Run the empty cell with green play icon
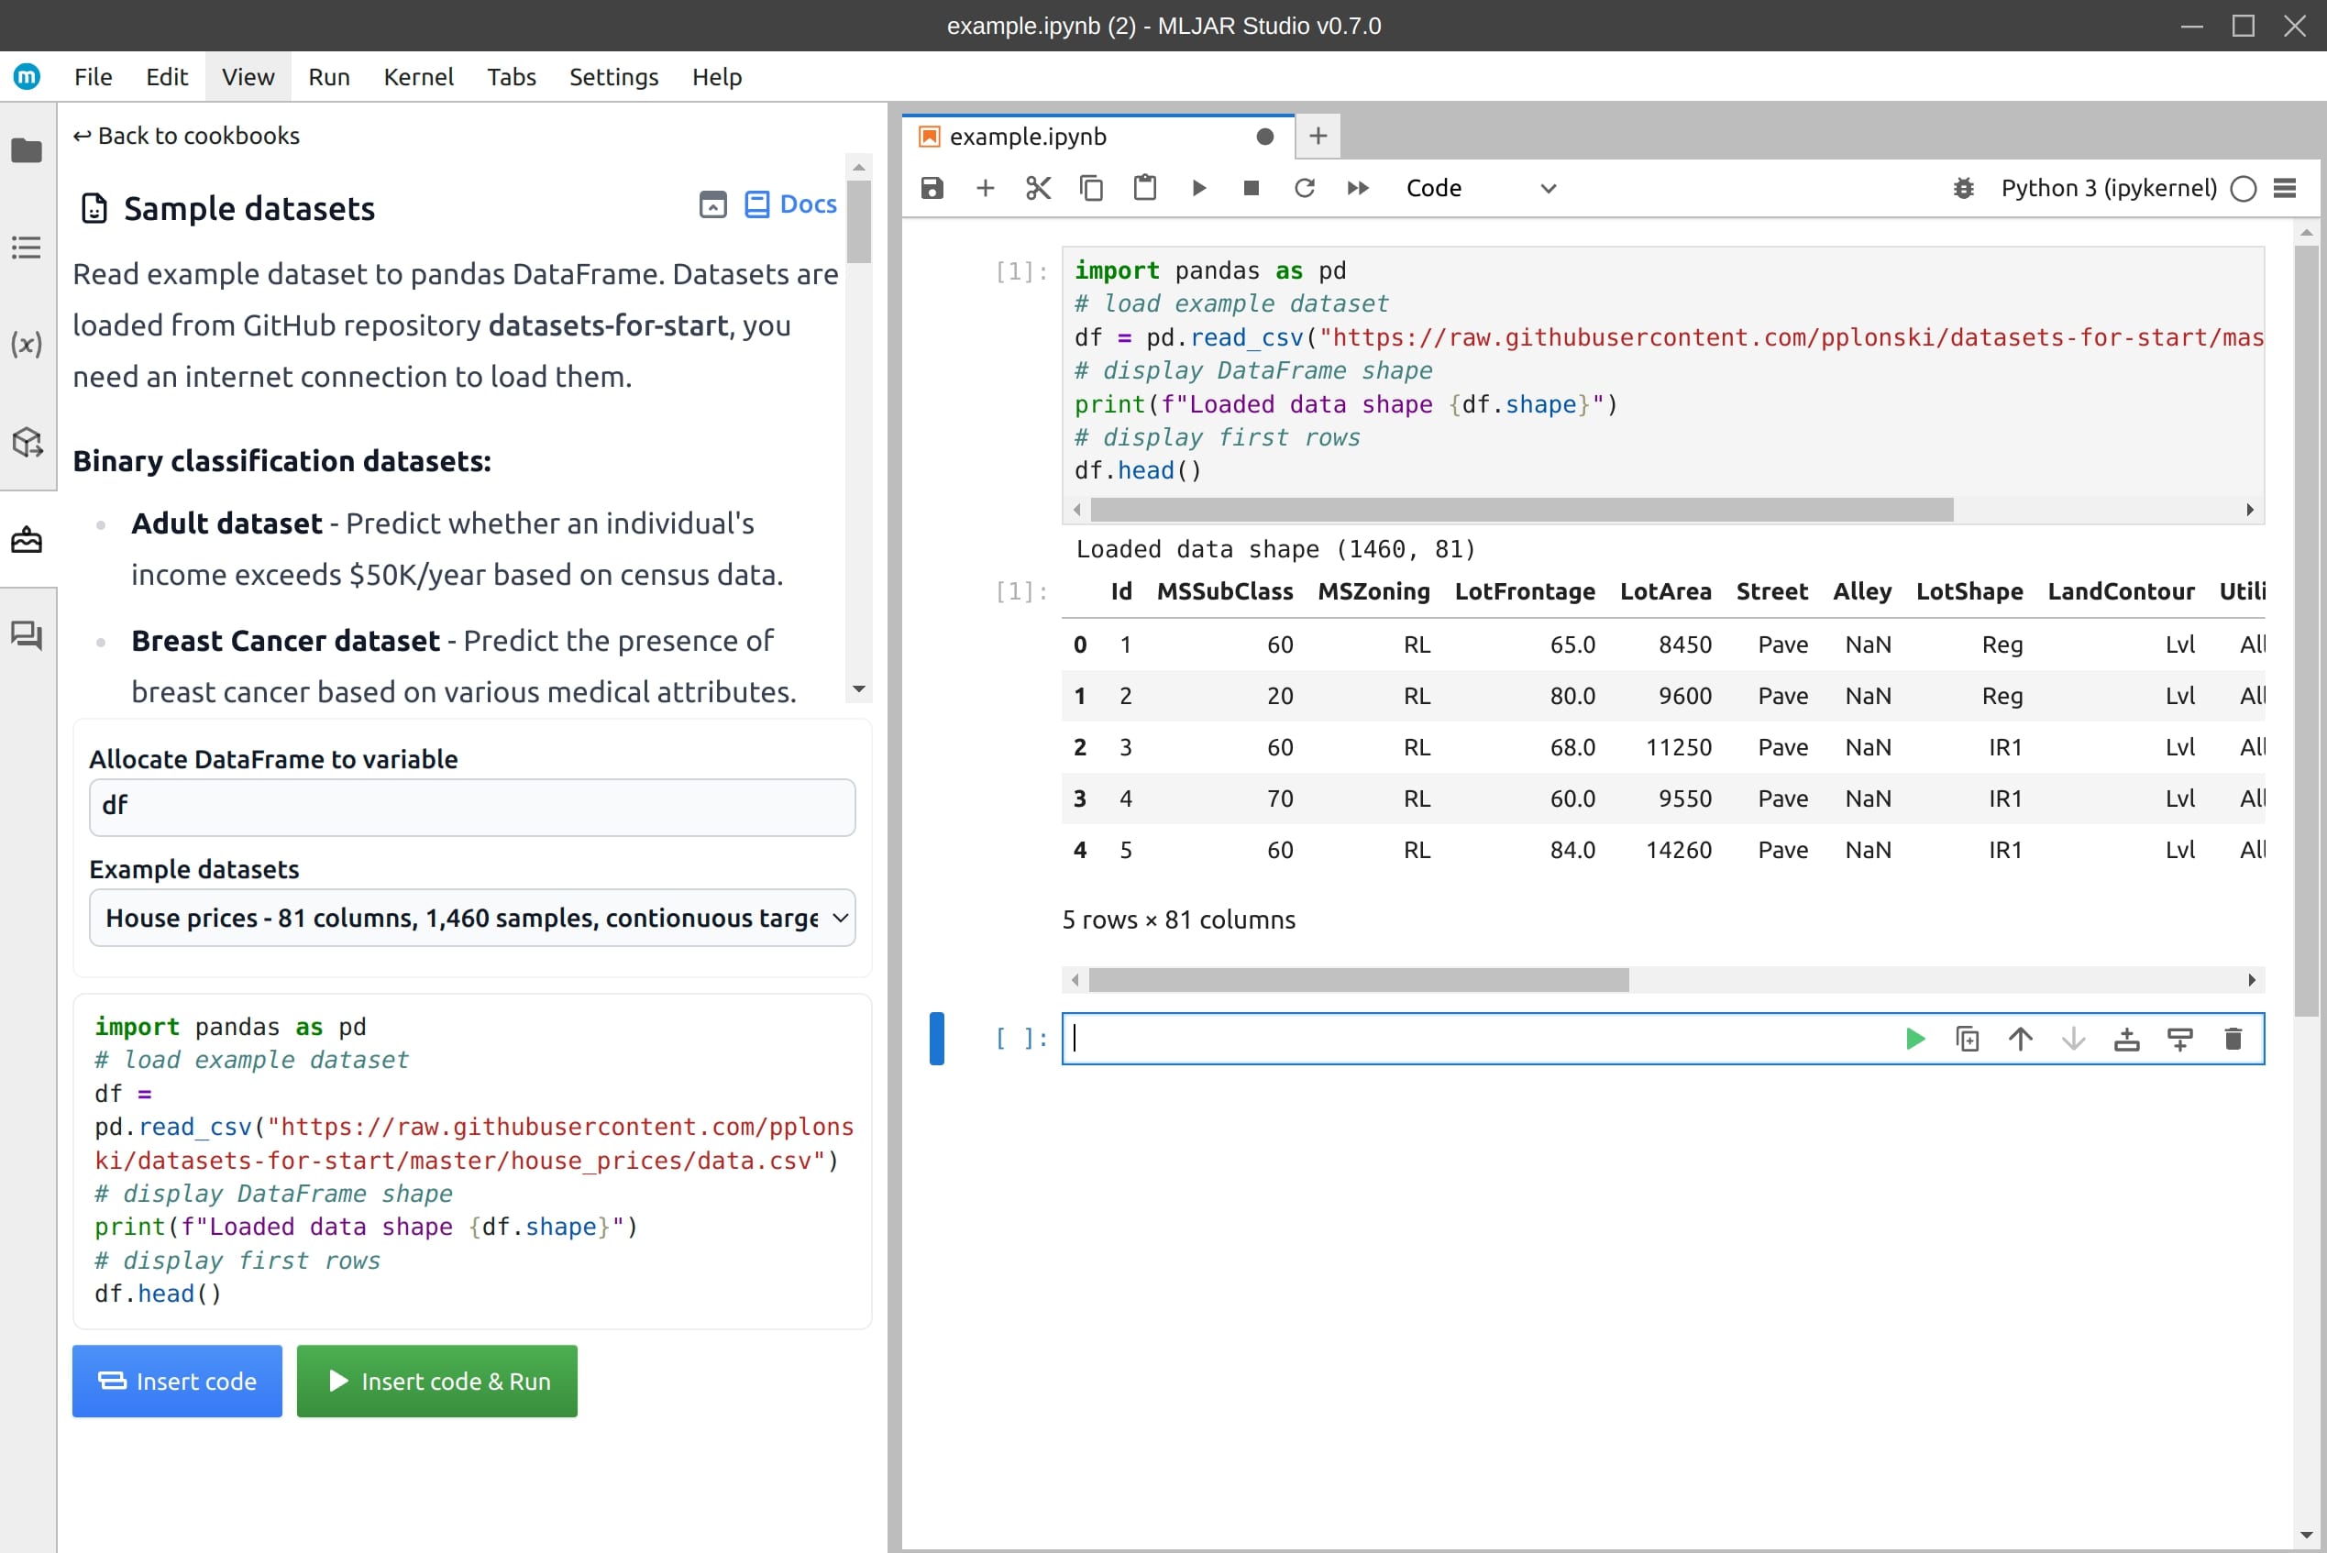The height and width of the screenshot is (1553, 2327). pyautogui.click(x=1915, y=1039)
